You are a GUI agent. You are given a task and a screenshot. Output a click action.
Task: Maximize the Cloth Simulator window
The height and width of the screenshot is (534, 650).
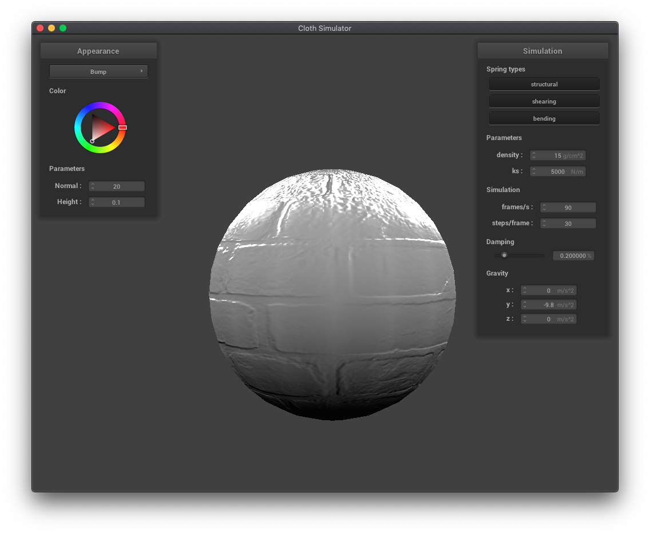[x=63, y=28]
